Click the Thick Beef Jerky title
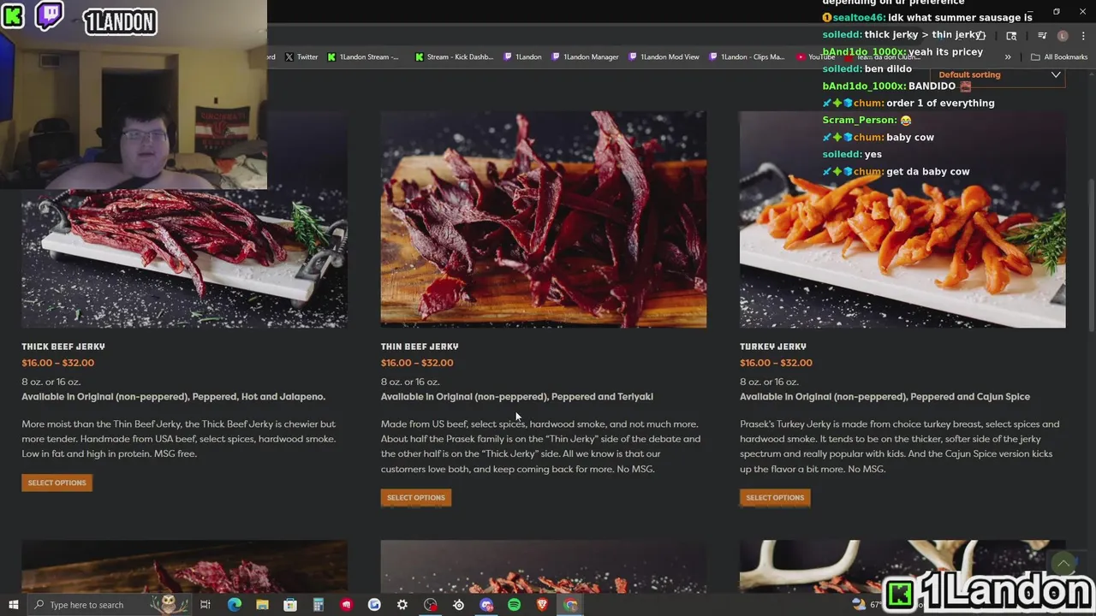This screenshot has height=616, width=1096. point(63,346)
